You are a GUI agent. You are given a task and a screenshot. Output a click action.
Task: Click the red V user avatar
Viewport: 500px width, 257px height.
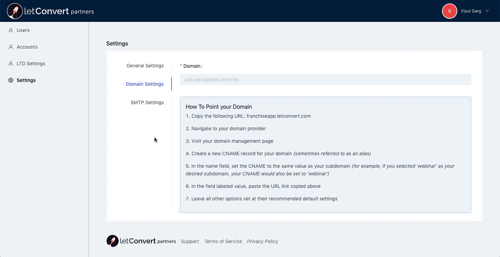pyautogui.click(x=449, y=11)
